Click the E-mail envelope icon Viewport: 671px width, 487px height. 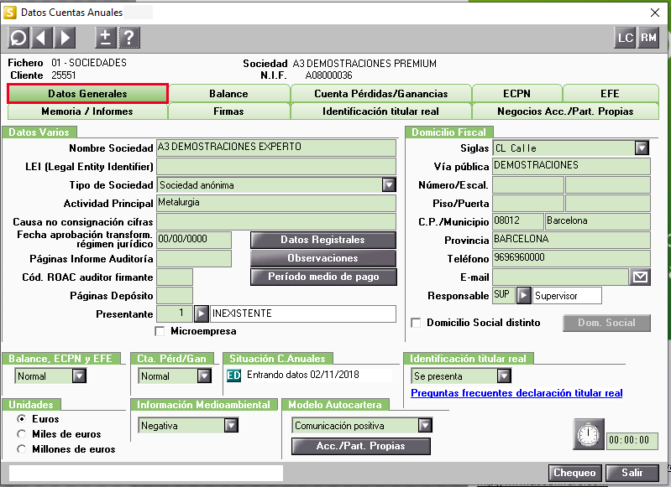[x=640, y=277]
